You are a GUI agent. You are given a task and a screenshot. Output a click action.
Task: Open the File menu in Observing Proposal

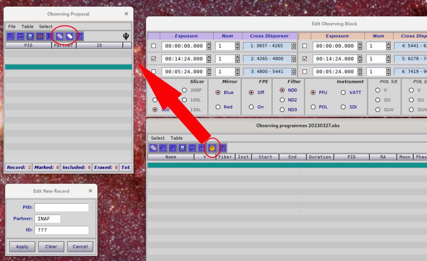click(12, 26)
